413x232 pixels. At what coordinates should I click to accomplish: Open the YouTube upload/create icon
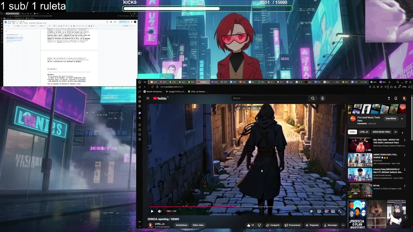coord(389,98)
